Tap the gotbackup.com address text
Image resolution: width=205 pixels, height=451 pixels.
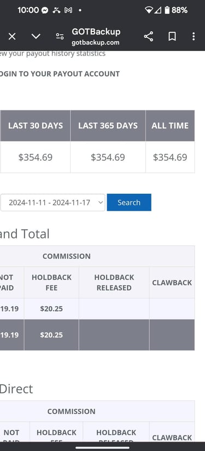coord(95,43)
